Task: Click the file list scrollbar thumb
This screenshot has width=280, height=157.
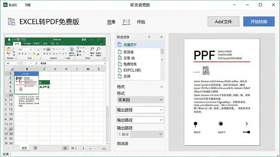Action: 162,51
